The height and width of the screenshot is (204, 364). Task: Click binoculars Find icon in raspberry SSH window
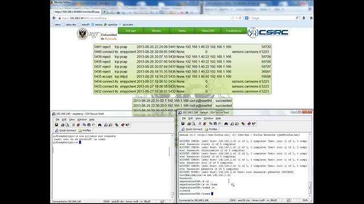(100, 125)
